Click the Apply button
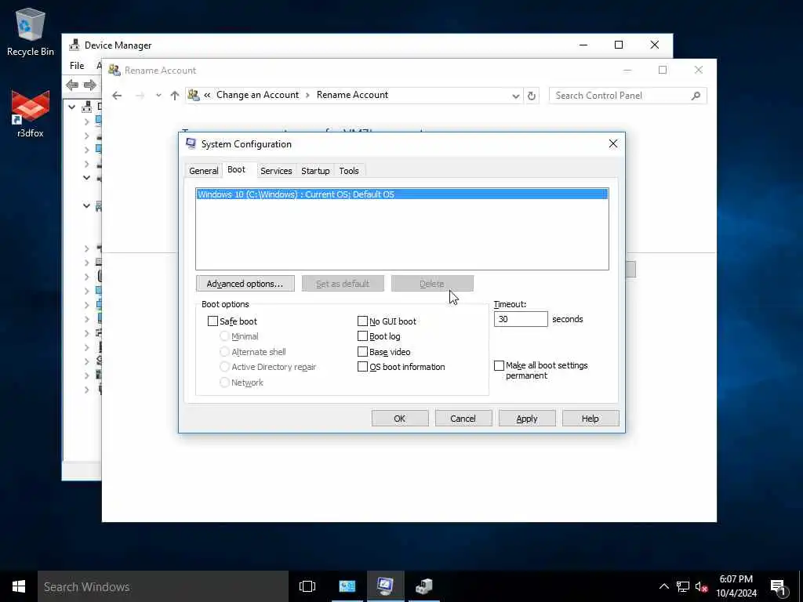Screen dimensions: 803x602 pos(527,419)
